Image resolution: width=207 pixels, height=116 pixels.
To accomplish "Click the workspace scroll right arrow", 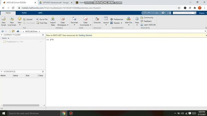I will (x=44, y=105).
